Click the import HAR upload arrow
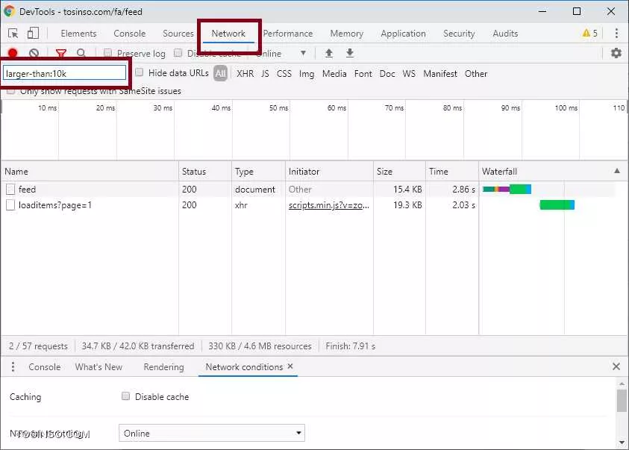Image resolution: width=629 pixels, height=450 pixels. [328, 54]
